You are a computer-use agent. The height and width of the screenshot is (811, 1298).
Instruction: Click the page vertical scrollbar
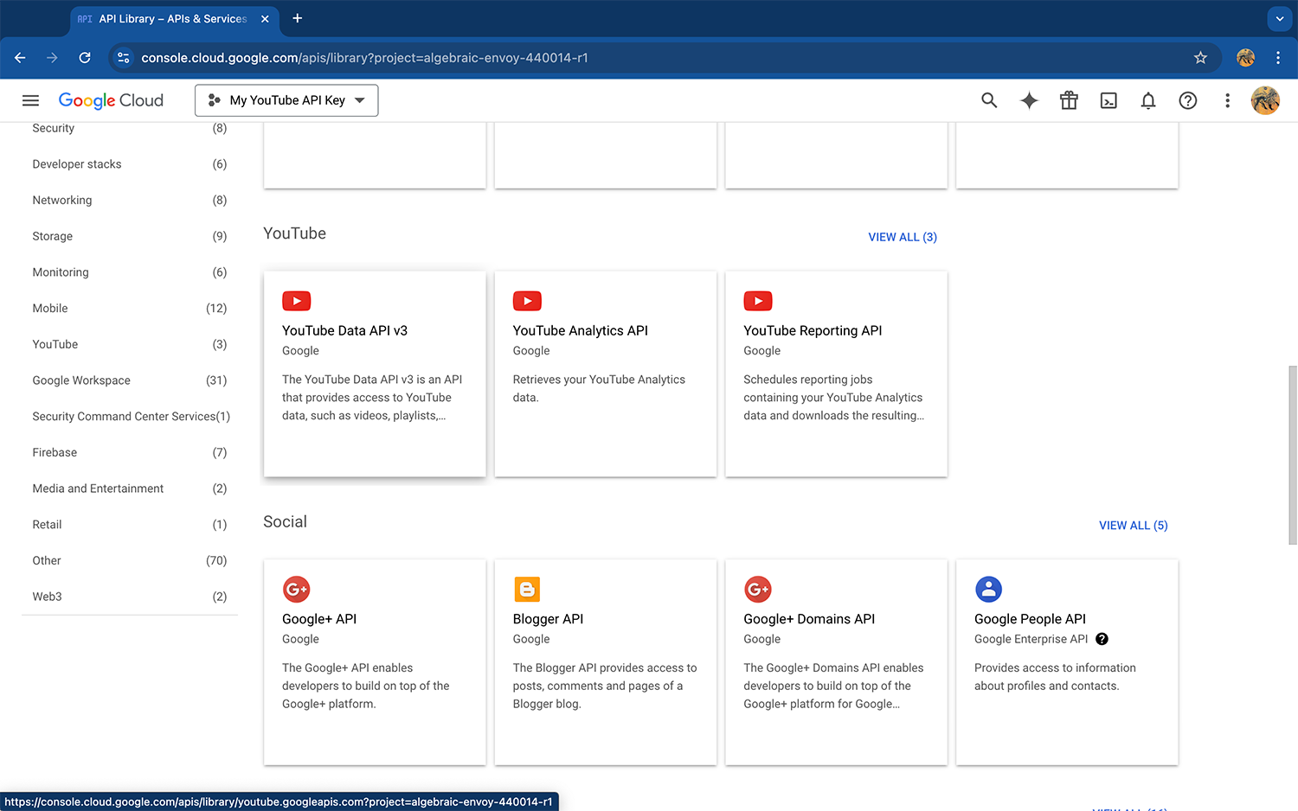1293,454
